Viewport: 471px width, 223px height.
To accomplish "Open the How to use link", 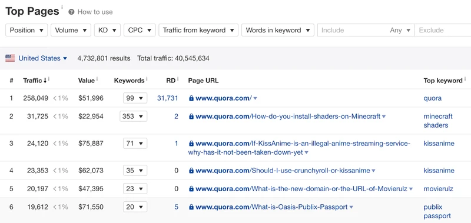I will [x=95, y=12].
